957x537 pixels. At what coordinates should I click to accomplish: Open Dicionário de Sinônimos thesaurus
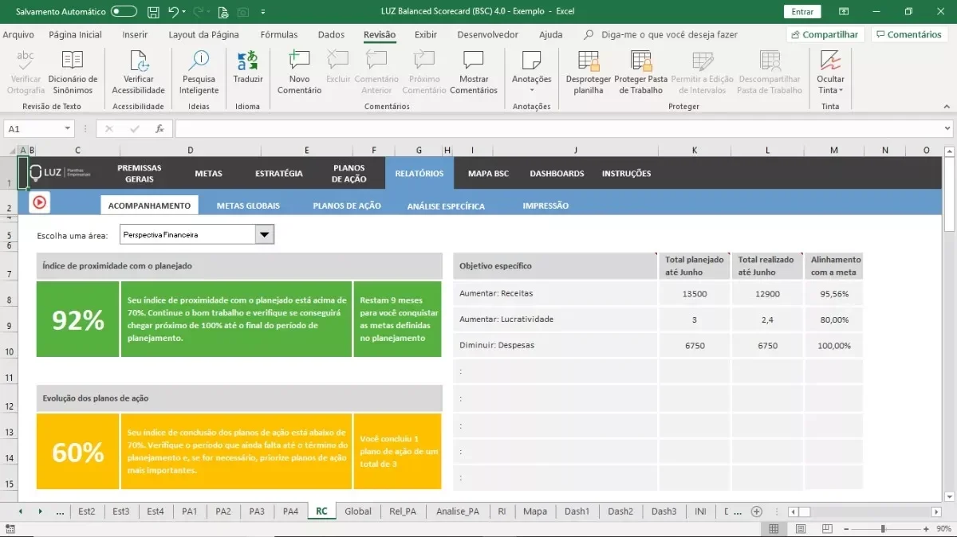pos(73,72)
